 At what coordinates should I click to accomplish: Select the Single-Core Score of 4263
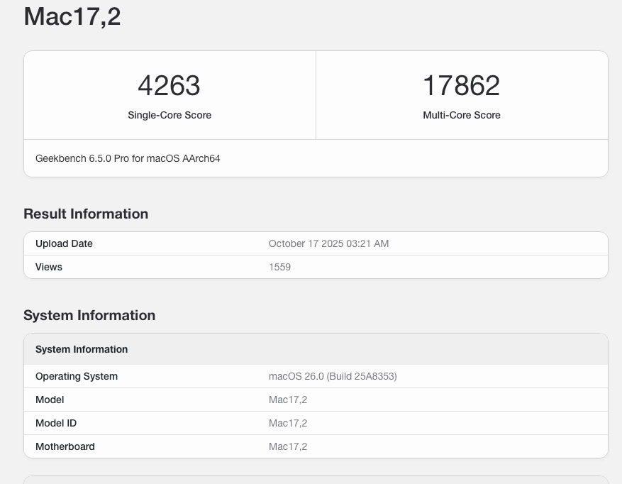pos(169,85)
